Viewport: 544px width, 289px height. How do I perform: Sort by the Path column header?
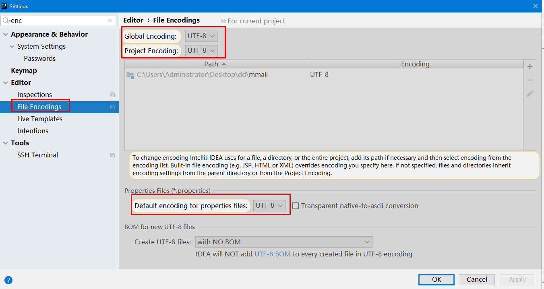[215, 64]
